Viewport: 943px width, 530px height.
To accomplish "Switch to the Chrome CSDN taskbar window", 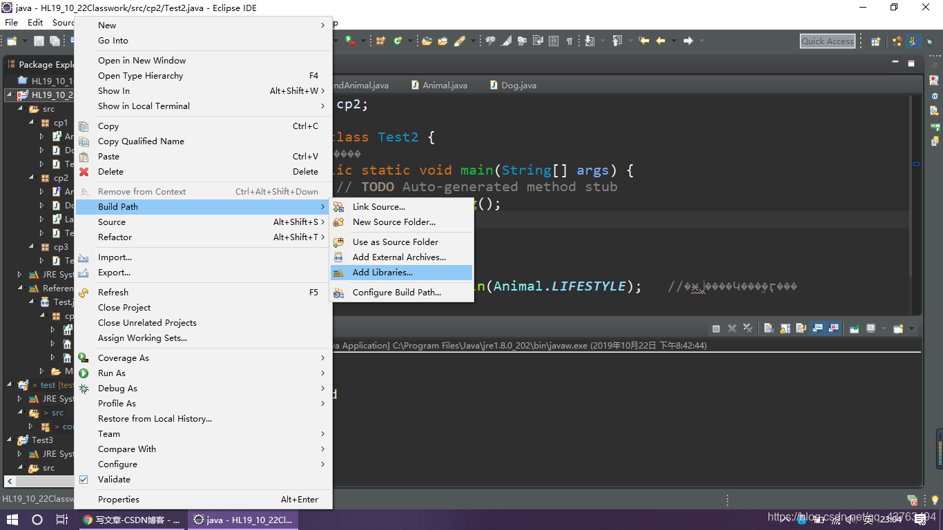I will 131,520.
